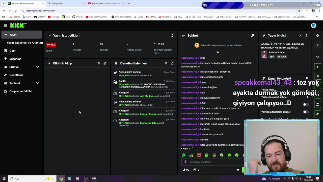Pick the frog with party hat emote
Image resolution: width=323 pixels, height=182 pixels.
click(191, 155)
